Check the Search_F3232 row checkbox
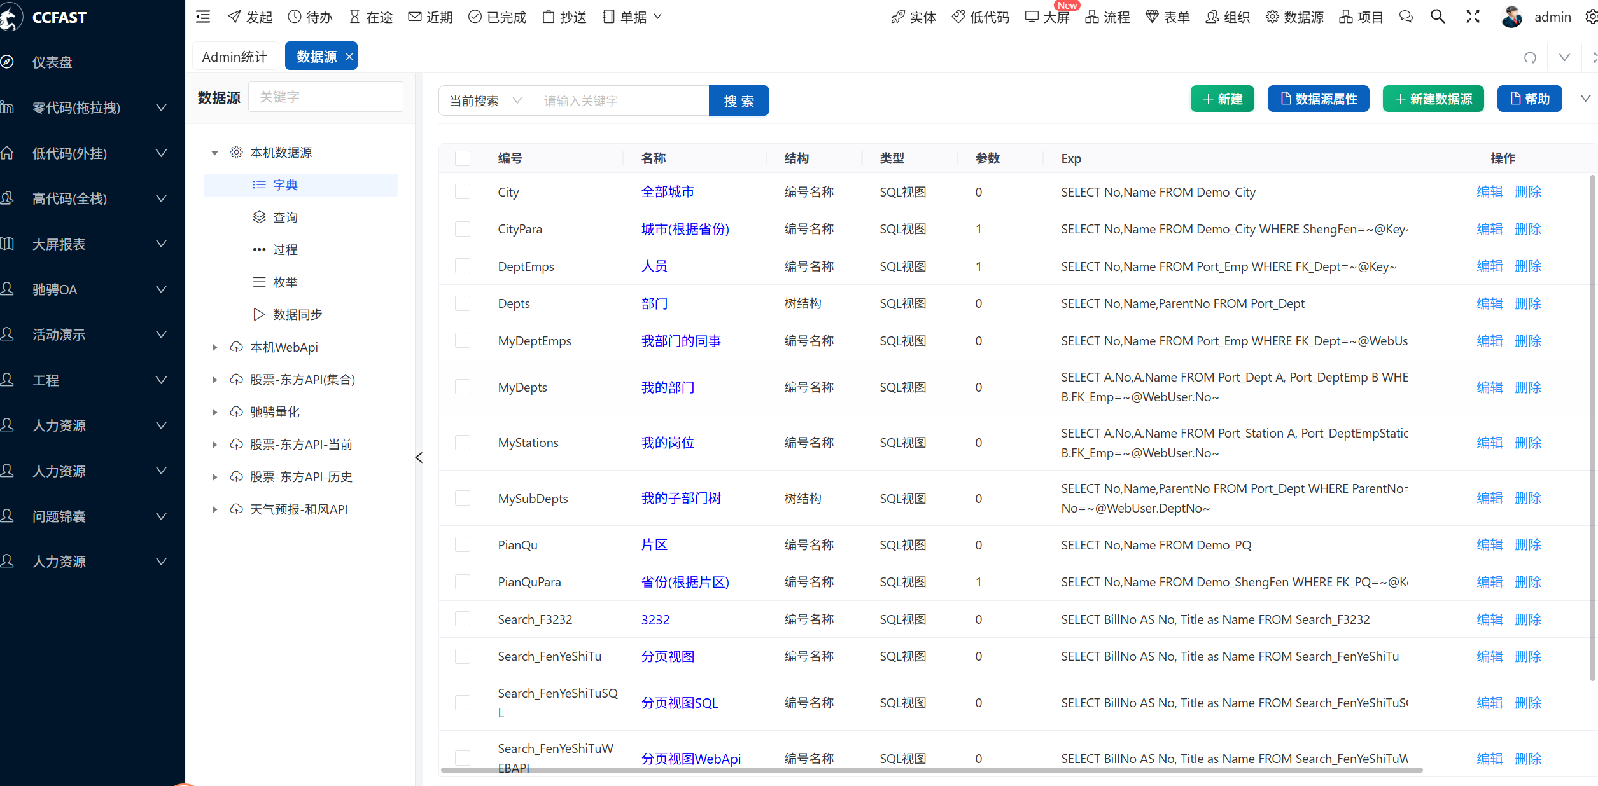 click(463, 619)
